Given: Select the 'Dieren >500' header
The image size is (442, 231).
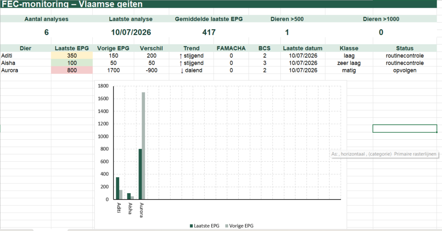Looking at the screenshot, I should pos(287,19).
